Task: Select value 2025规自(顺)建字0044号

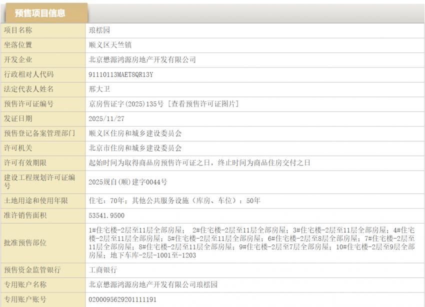Action: click(128, 182)
